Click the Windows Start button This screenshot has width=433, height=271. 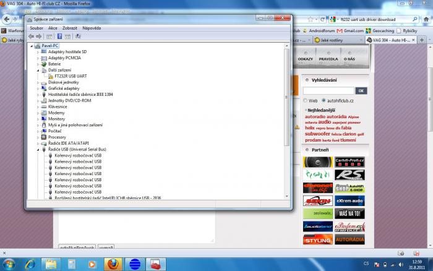pyautogui.click(x=9, y=264)
